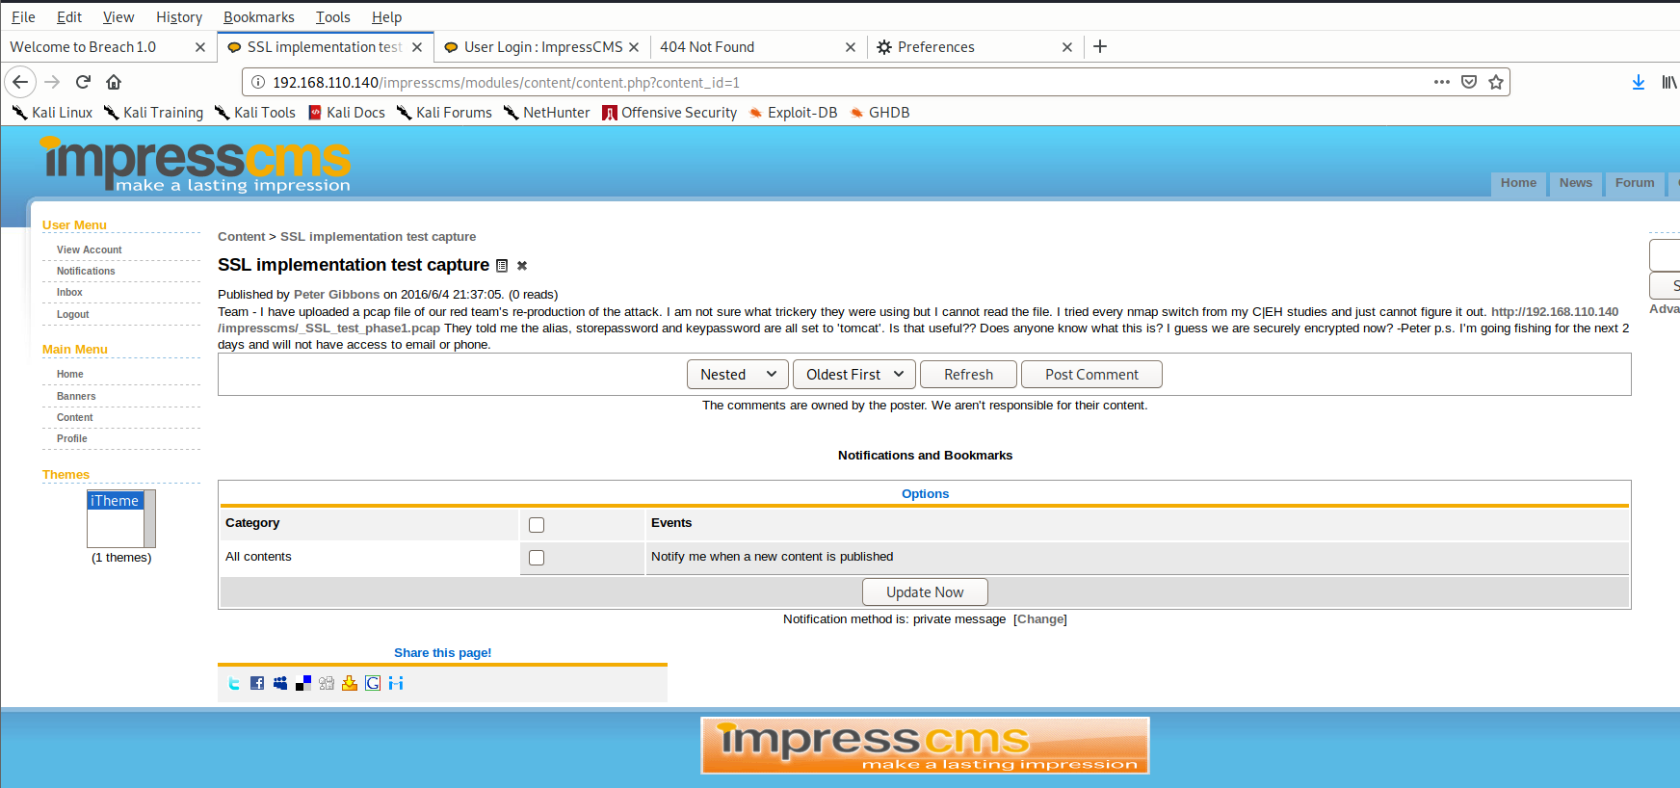1680x788 pixels.
Task: Click the Home navigation tab on the header
Action: (1518, 183)
